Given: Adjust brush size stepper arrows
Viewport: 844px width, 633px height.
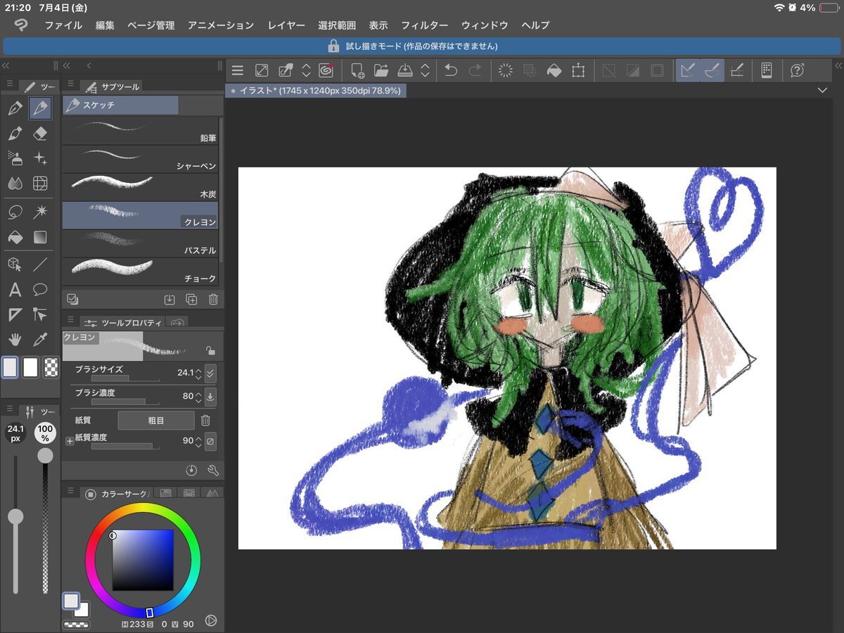Looking at the screenshot, I should click(198, 373).
